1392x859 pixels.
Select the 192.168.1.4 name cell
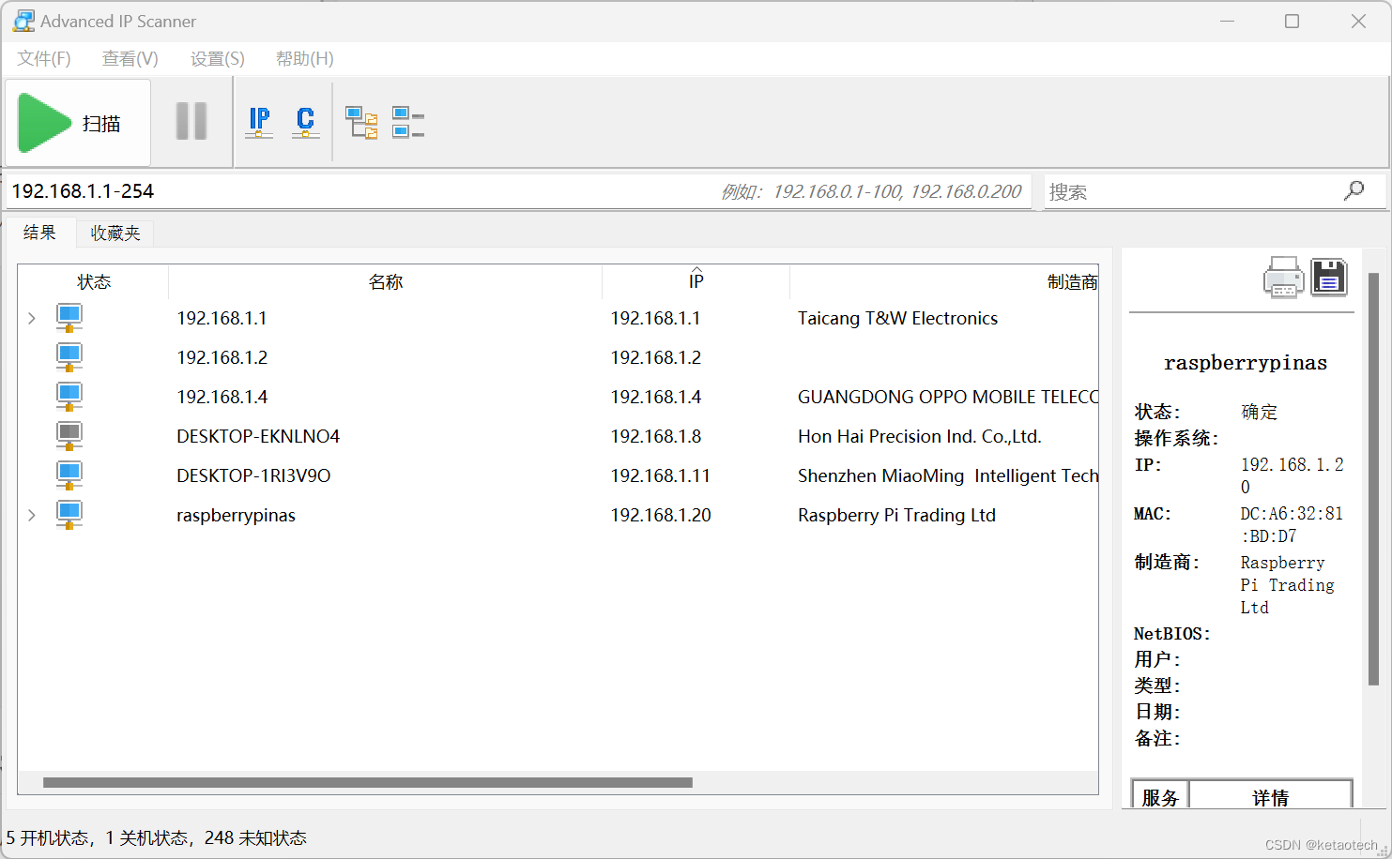tap(222, 397)
